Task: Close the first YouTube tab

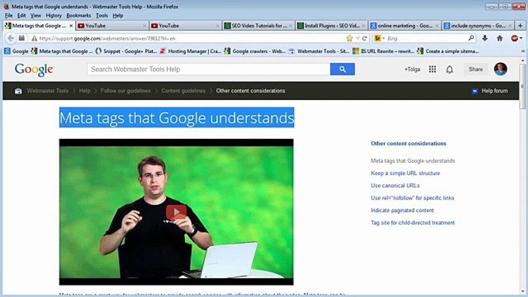Action: (144, 26)
